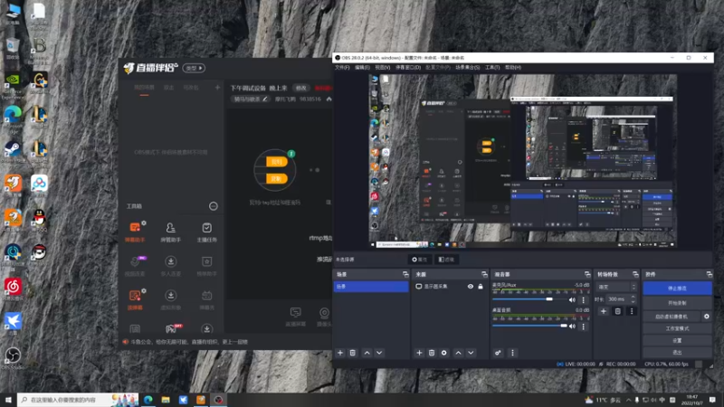Move the source down in the Sources list

pyautogui.click(x=471, y=353)
